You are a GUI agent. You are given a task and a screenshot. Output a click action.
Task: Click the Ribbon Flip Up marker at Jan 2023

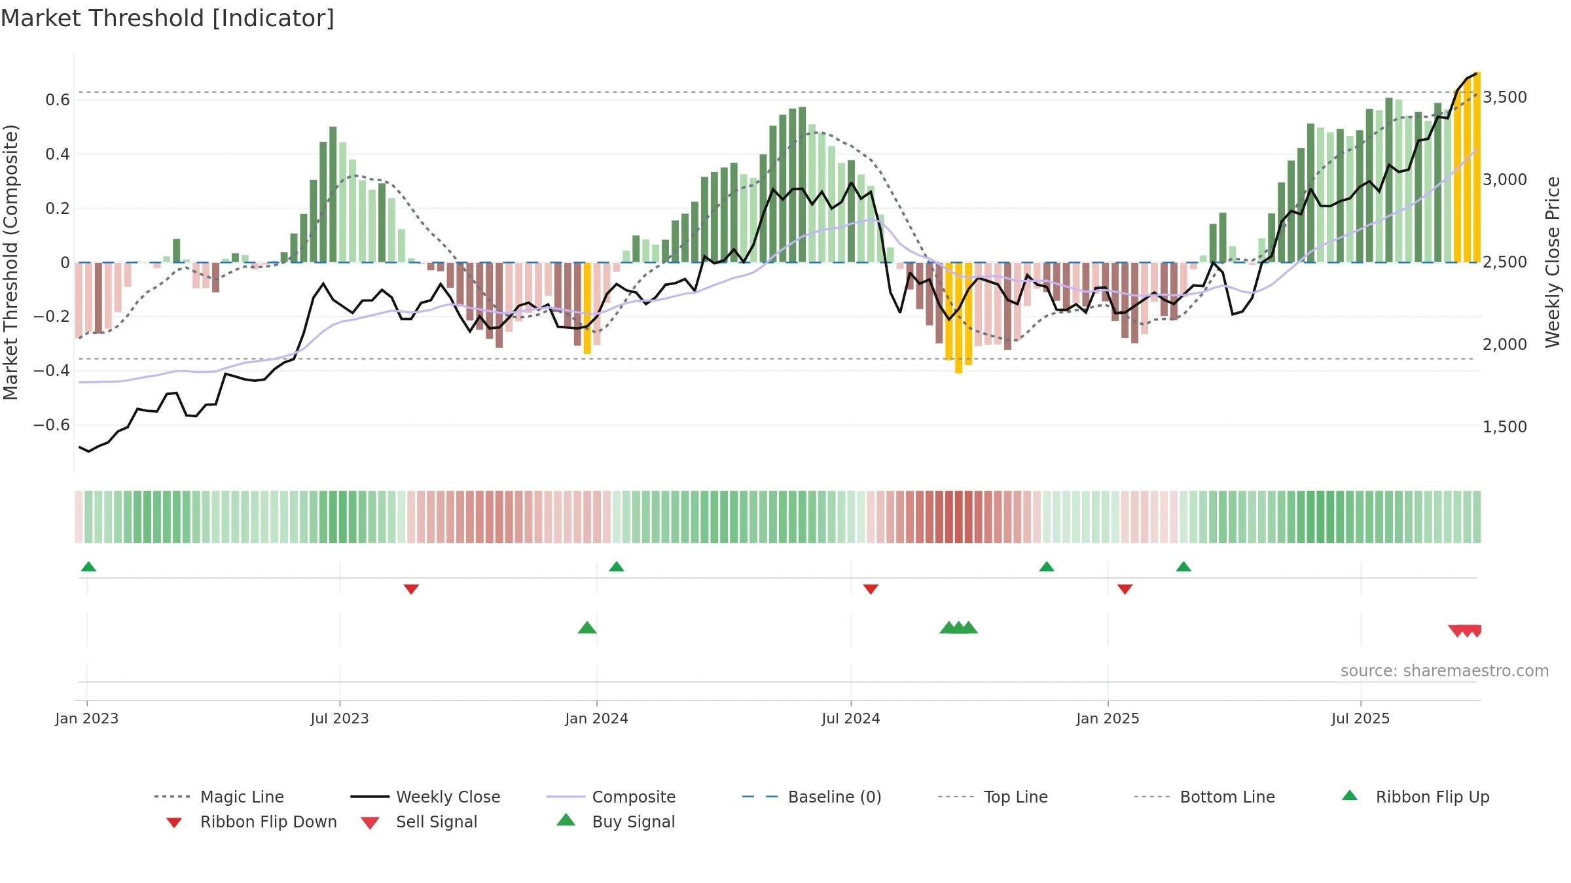pos(88,566)
